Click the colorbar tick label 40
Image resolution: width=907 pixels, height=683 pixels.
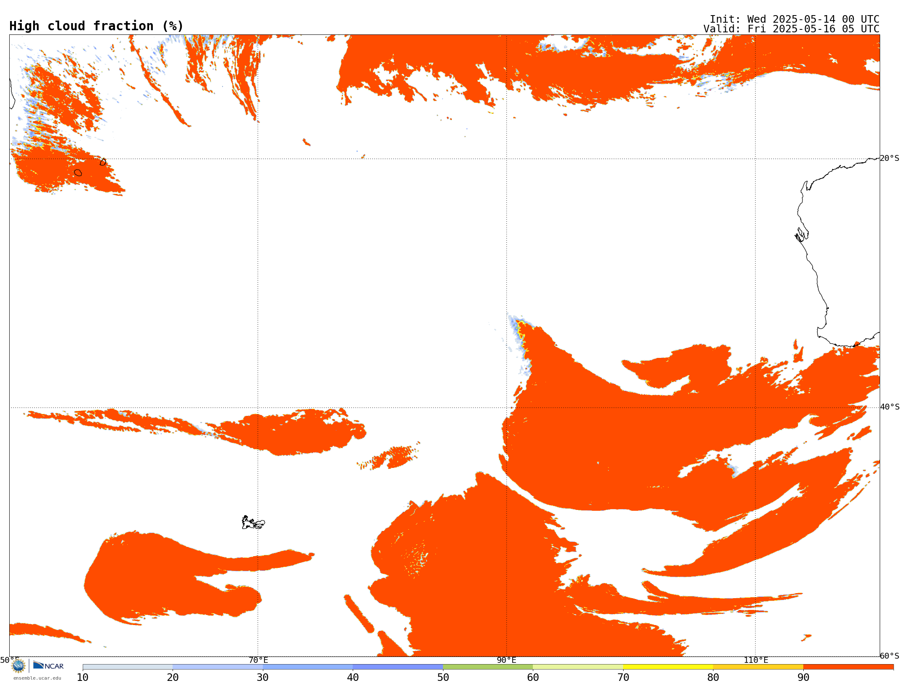353,678
